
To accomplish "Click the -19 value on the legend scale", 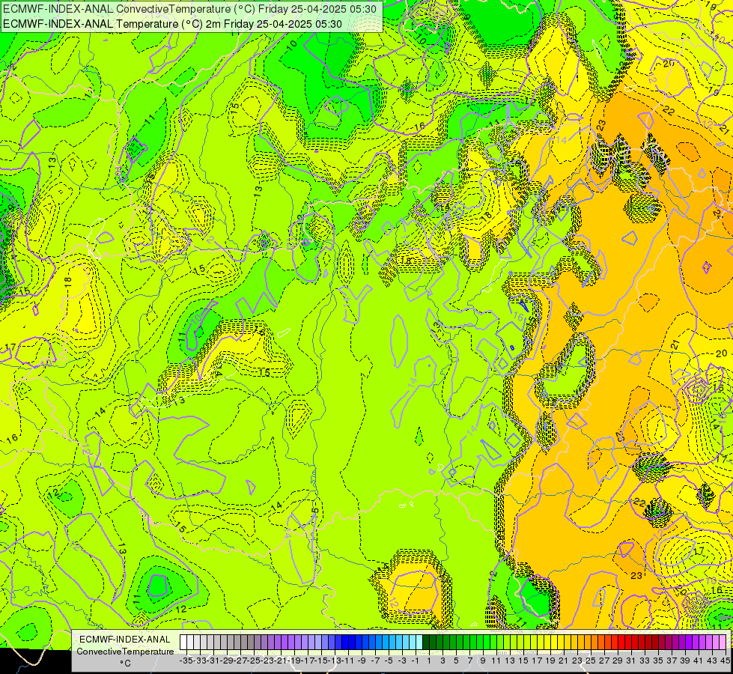I will click(294, 661).
